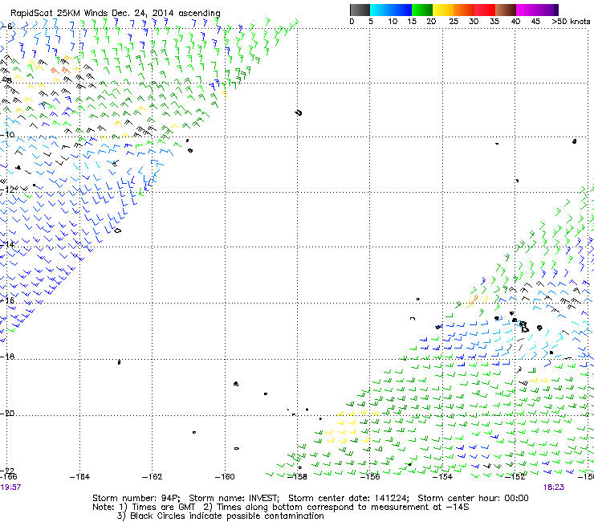594x522 pixels.
Task: Click the '-154' longitude label
Action: coord(442,477)
